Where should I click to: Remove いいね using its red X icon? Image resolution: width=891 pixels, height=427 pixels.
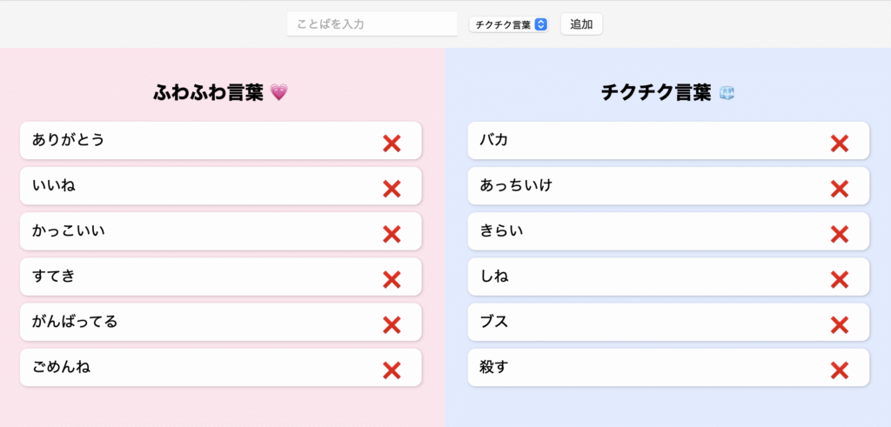[x=392, y=189]
